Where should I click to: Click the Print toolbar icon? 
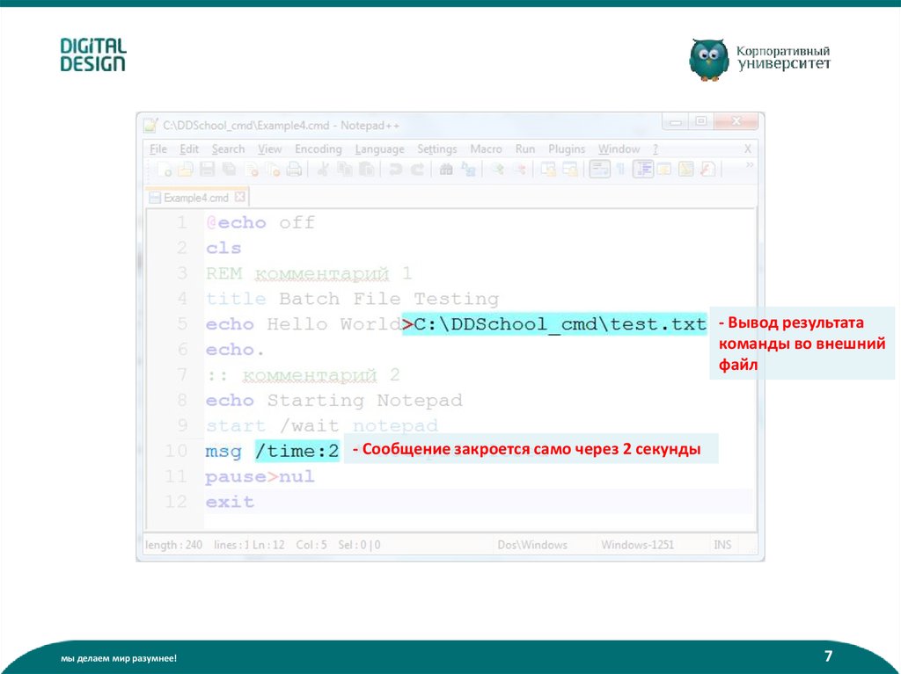[x=295, y=170]
